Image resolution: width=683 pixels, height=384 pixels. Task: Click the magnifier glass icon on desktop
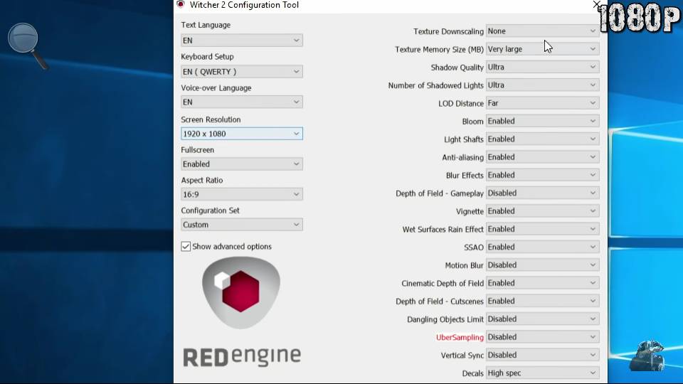coord(27,46)
